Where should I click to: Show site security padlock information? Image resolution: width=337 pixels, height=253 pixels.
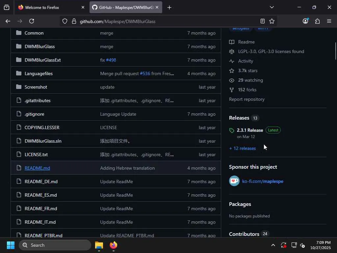74,21
